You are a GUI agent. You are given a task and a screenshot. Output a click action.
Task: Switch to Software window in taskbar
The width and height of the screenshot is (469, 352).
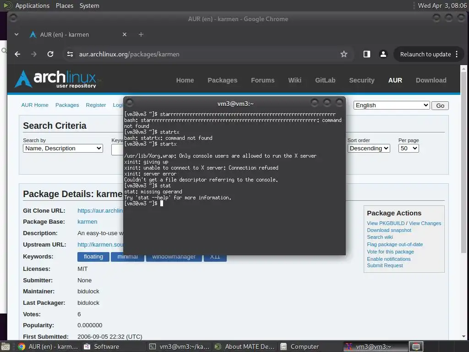(x=101, y=346)
